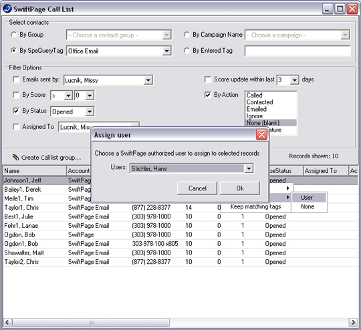Screen dimensions: 361x330
Task: Uncheck the By Status checkbox
Action: 16,111
